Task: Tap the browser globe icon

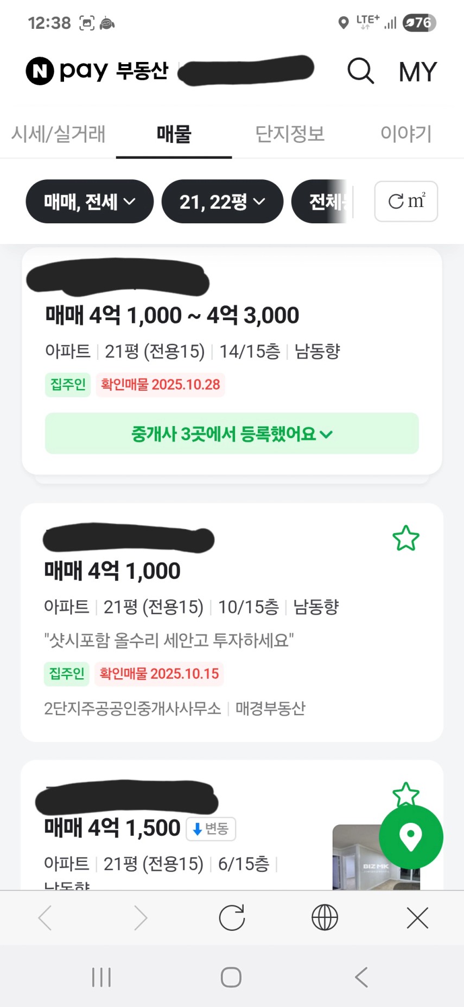Action: pos(325,918)
